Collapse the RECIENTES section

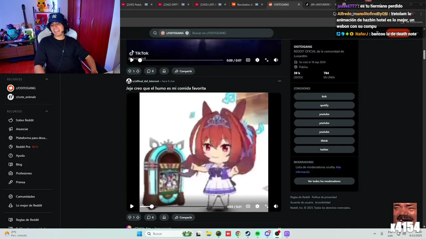(x=47, y=79)
